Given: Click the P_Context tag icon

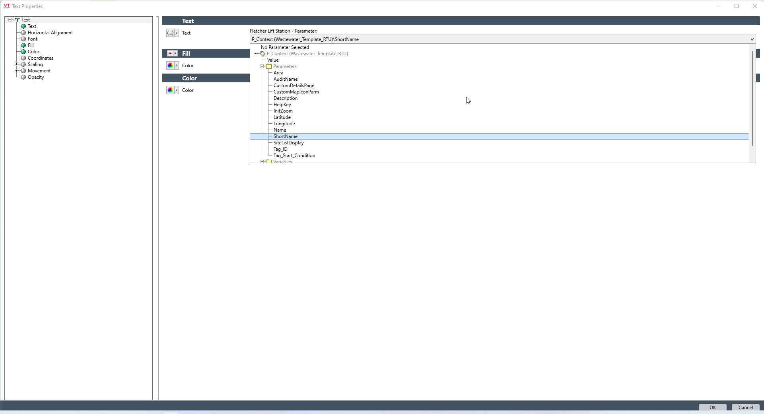Looking at the screenshot, I should coord(262,54).
